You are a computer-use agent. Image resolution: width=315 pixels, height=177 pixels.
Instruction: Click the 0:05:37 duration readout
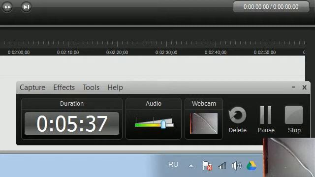[x=72, y=123]
